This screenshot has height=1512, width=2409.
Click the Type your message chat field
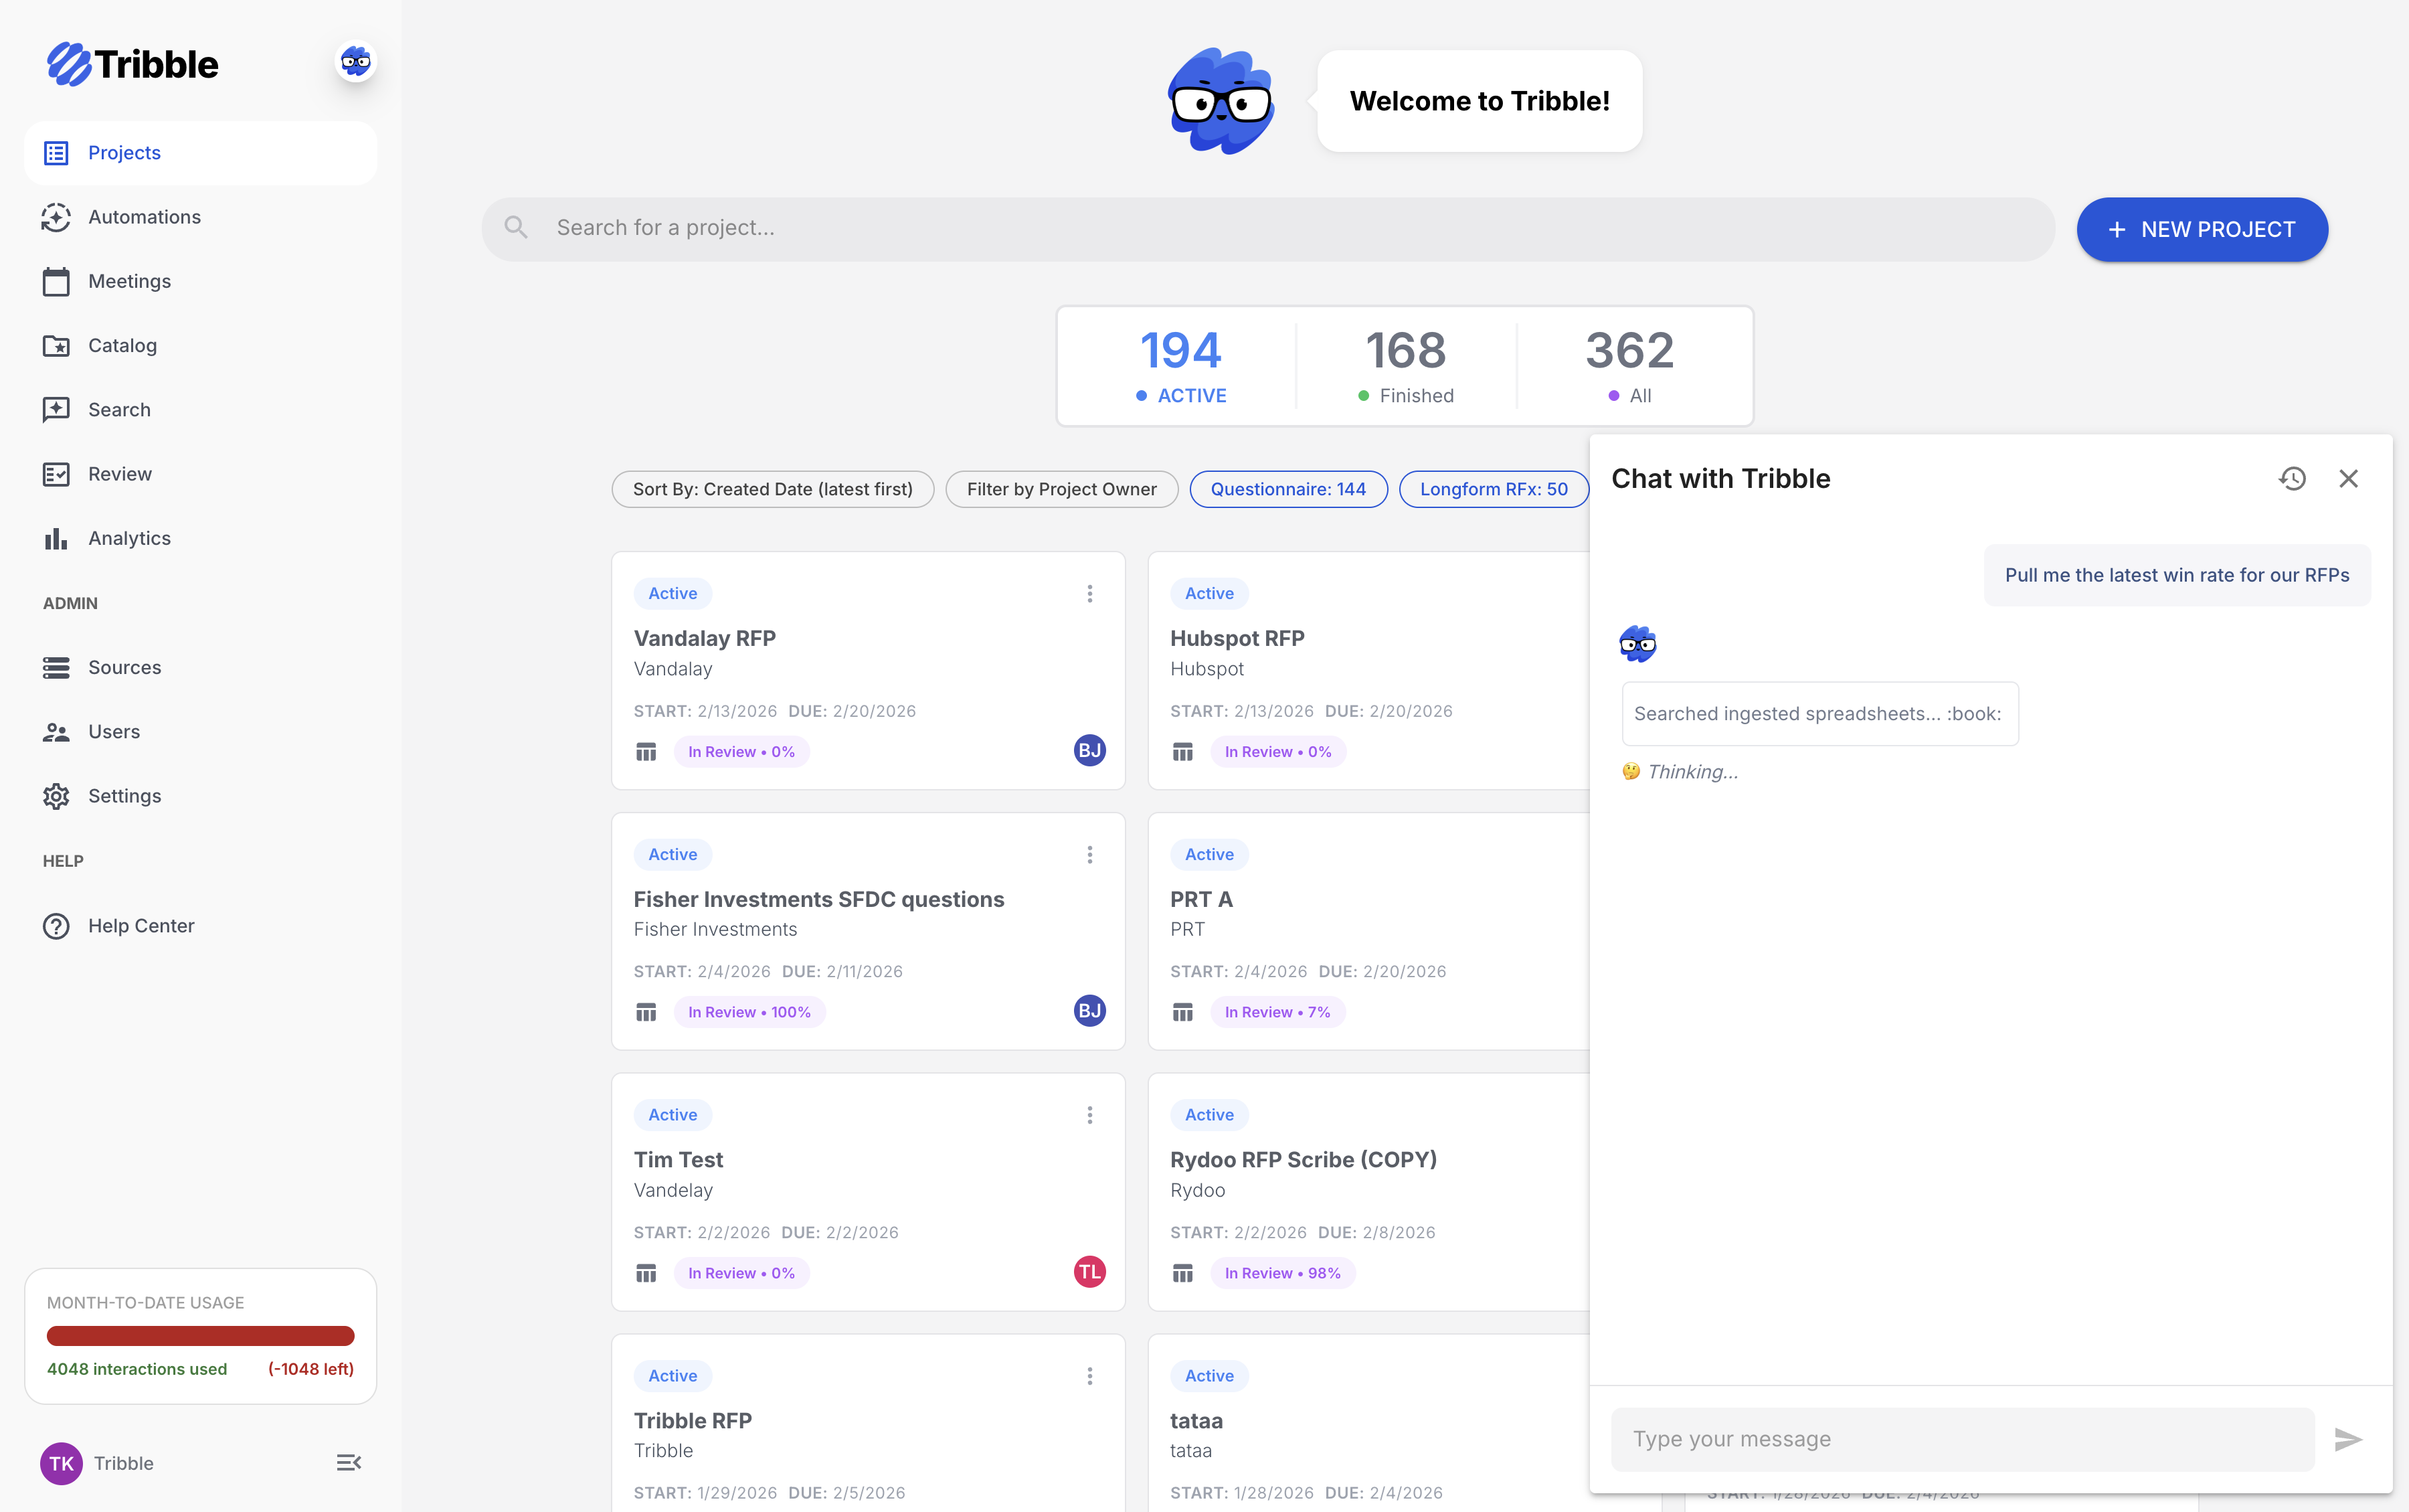tap(1962, 1440)
